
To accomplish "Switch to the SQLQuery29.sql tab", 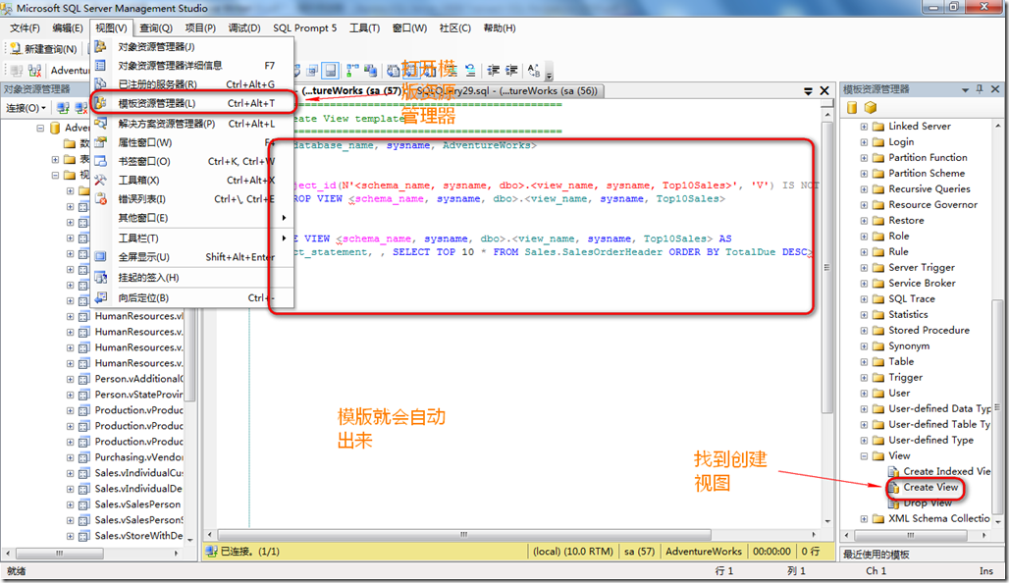I will [x=507, y=90].
